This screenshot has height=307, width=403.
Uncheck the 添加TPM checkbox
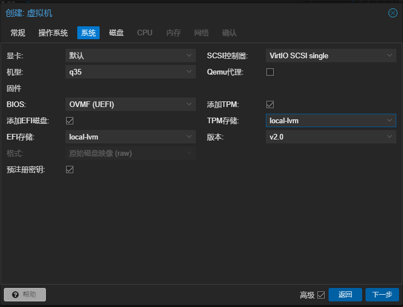[270, 104]
